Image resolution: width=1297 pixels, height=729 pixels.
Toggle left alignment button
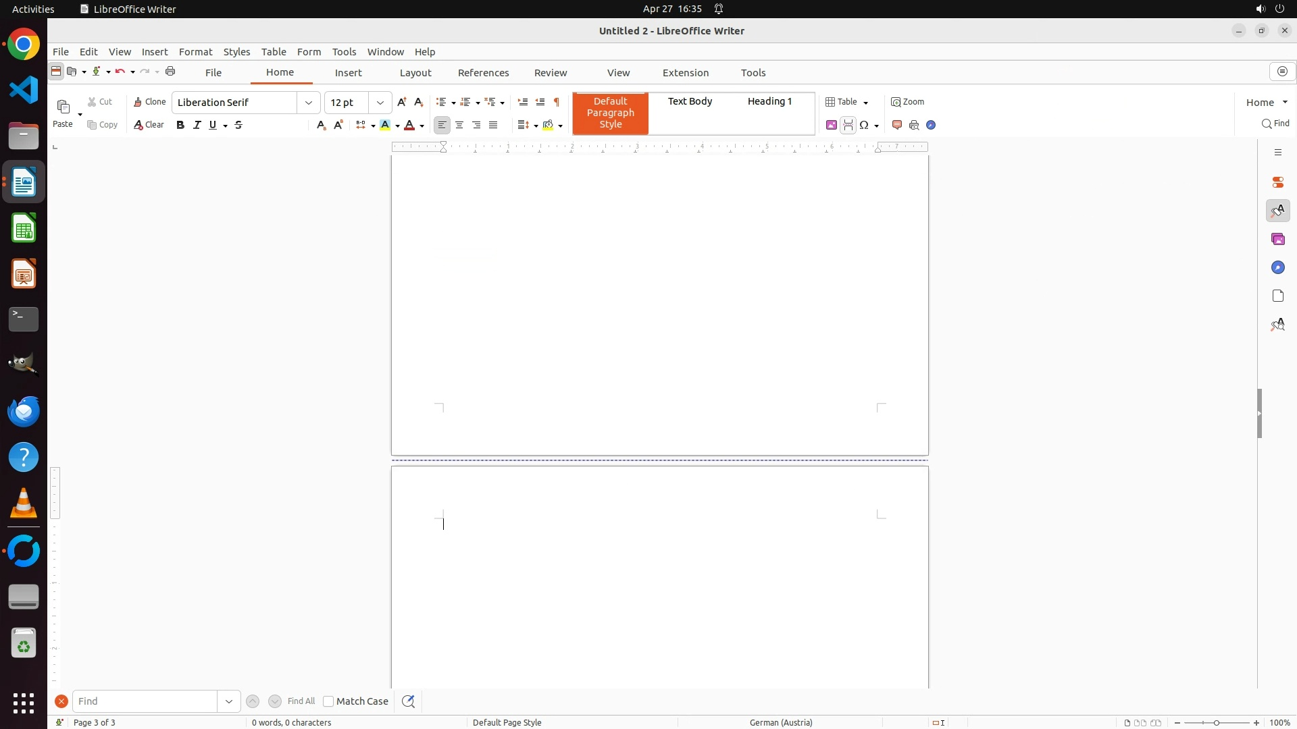pos(442,125)
